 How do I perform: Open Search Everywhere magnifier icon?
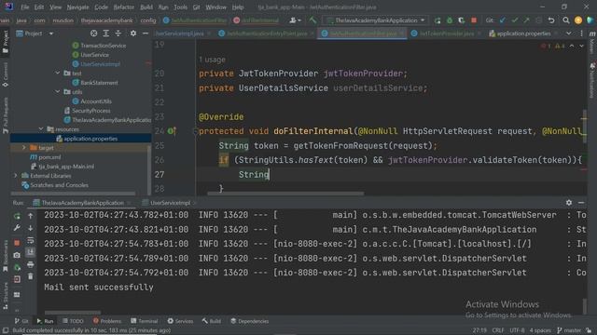click(566, 20)
